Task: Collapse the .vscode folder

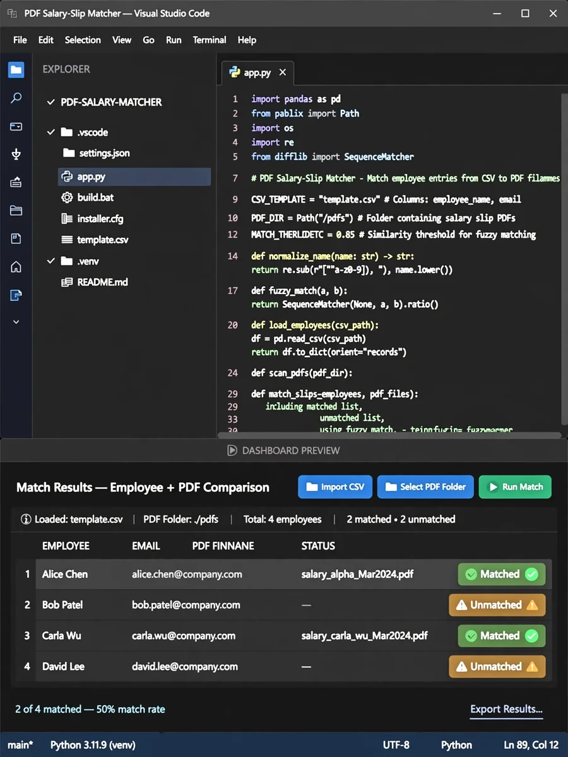Action: 51,132
